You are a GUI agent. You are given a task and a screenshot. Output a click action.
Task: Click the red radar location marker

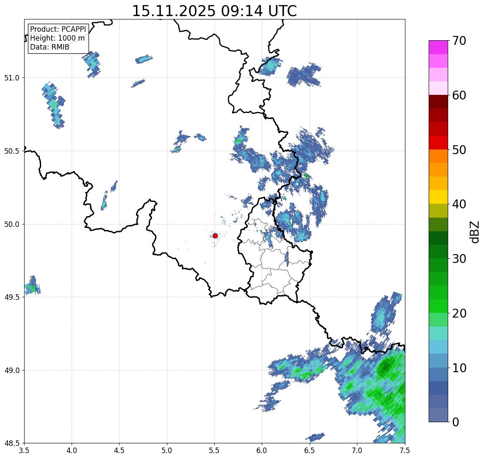[215, 236]
